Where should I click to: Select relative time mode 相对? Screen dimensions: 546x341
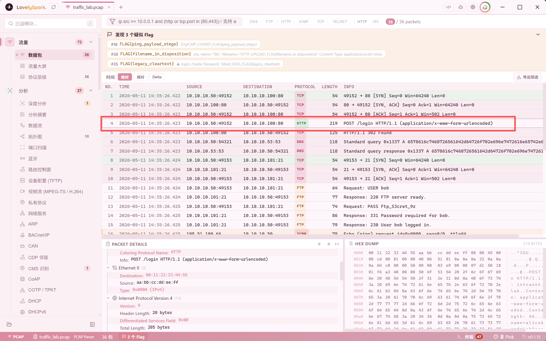[140, 77]
